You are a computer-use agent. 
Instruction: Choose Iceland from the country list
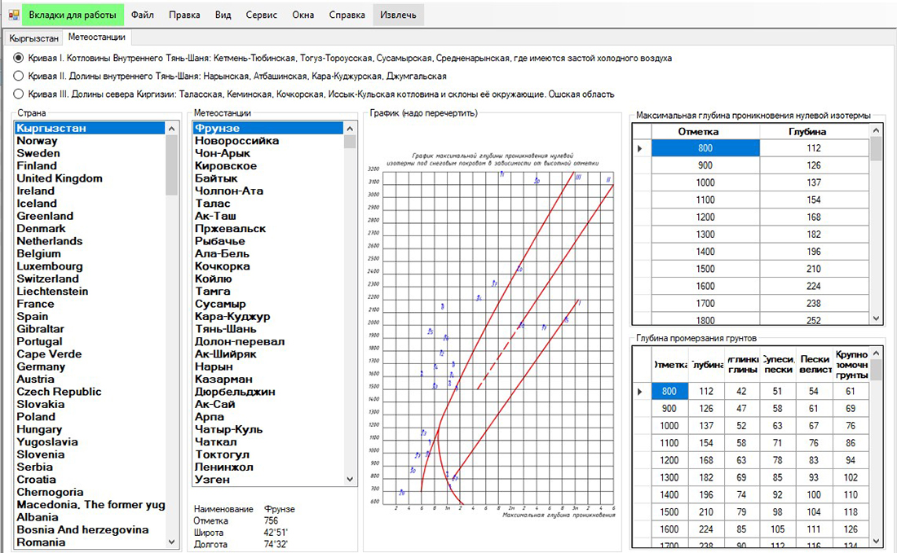pos(90,204)
